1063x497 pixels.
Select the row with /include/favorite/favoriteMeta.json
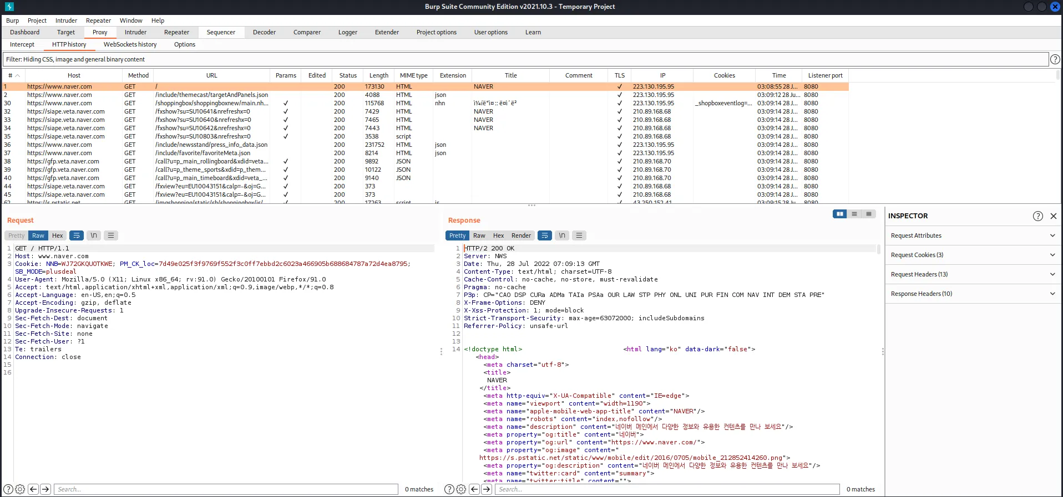(x=426, y=153)
